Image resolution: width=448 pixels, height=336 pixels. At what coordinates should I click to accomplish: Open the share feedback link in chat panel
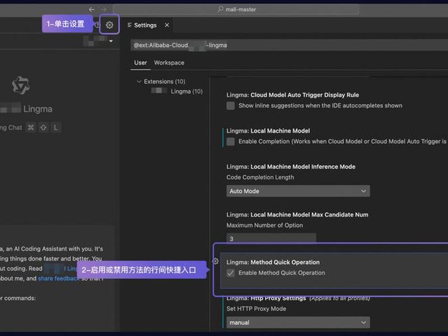(x=59, y=278)
